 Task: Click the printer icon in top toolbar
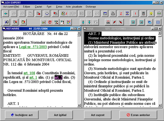click(x=113, y=14)
